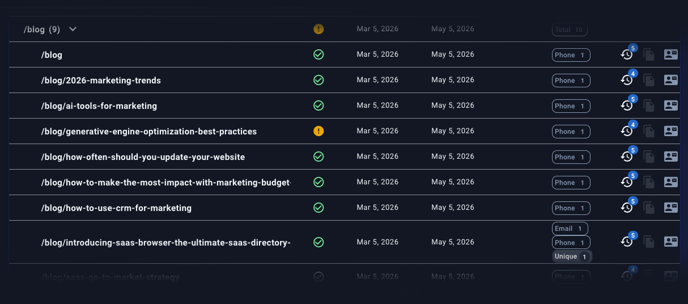Open contact card icon for ai-tools-for-marketing row
The height and width of the screenshot is (304, 688).
click(x=671, y=105)
